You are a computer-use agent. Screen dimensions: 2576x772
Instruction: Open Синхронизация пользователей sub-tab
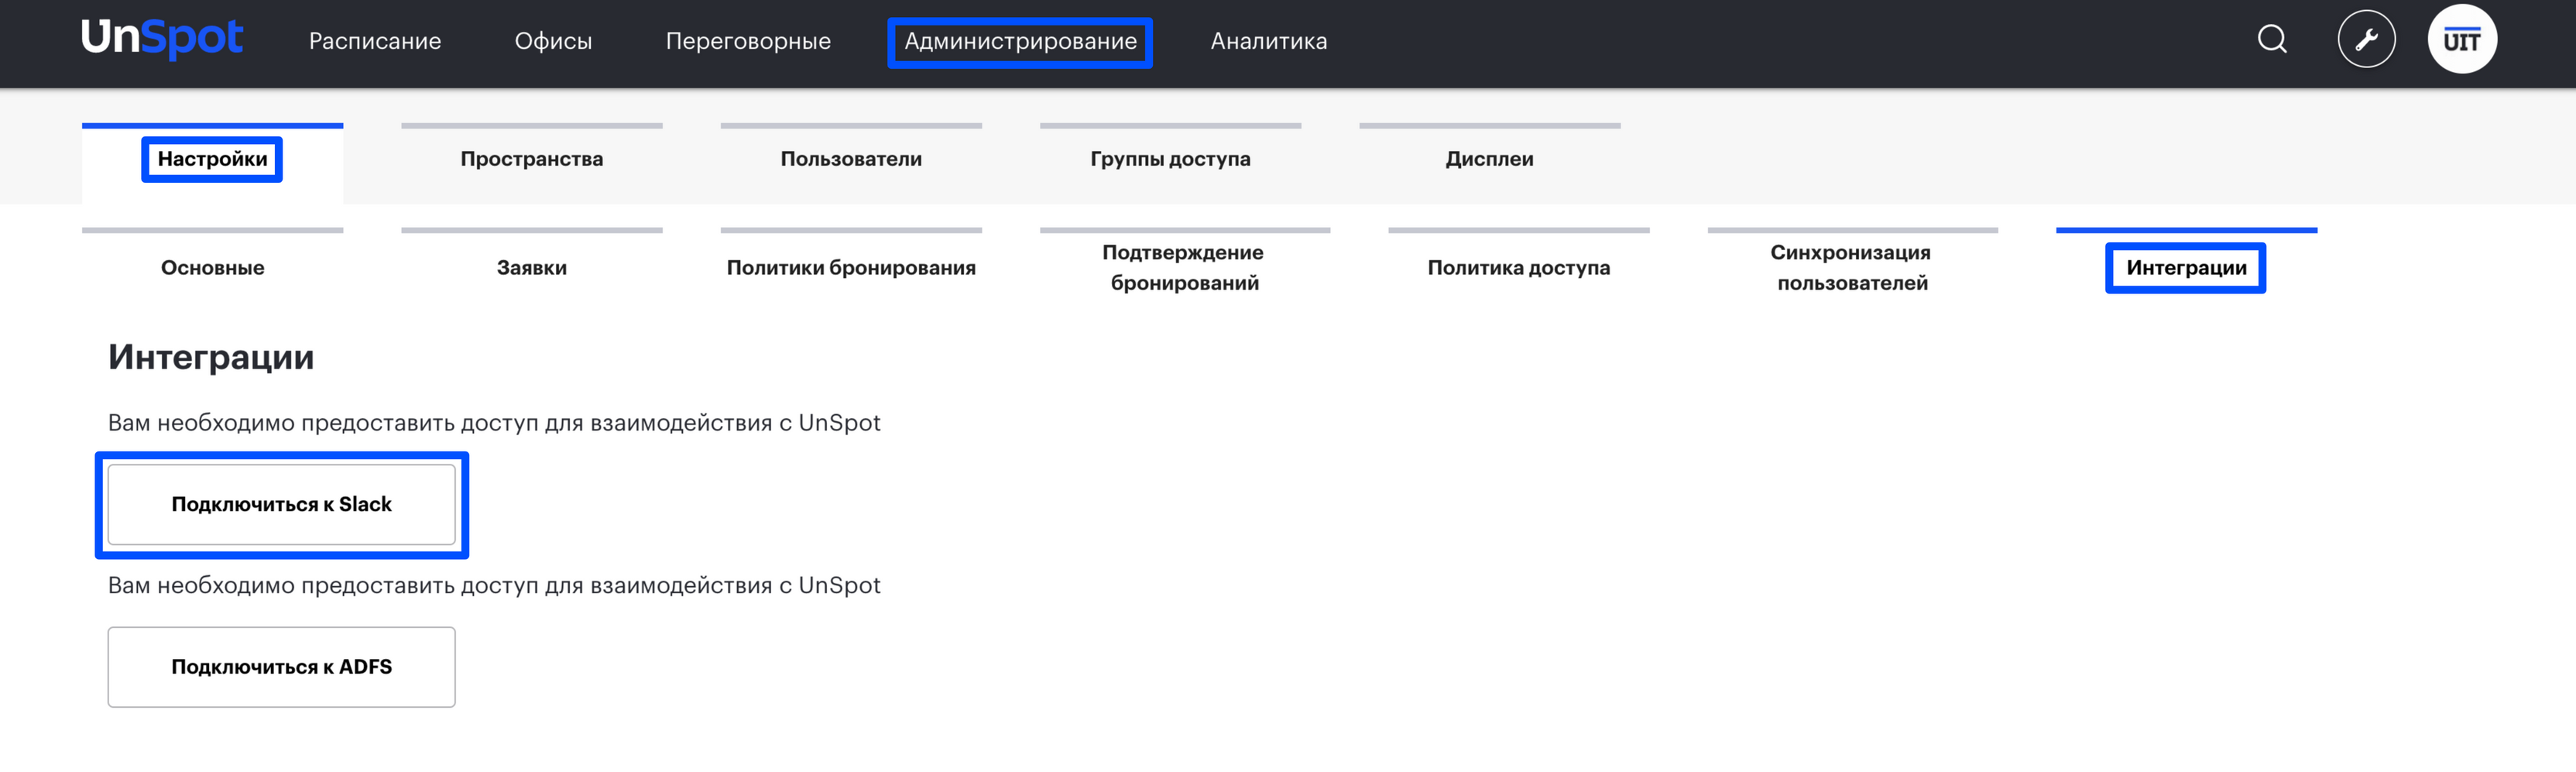[x=1852, y=267]
